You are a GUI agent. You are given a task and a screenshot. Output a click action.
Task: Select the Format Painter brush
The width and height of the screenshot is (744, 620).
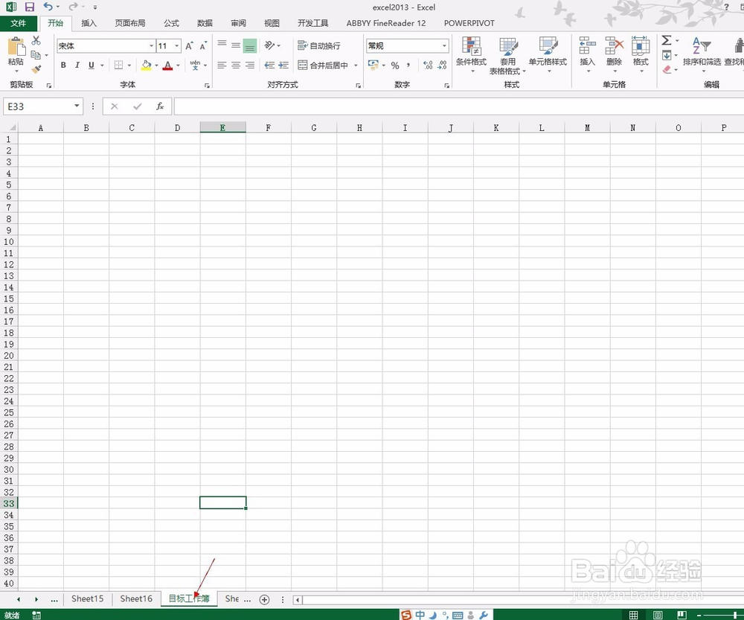click(36, 68)
